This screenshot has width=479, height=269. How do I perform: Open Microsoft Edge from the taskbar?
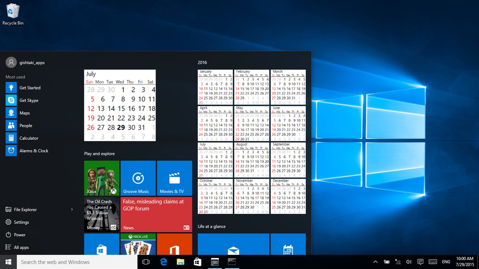click(163, 261)
